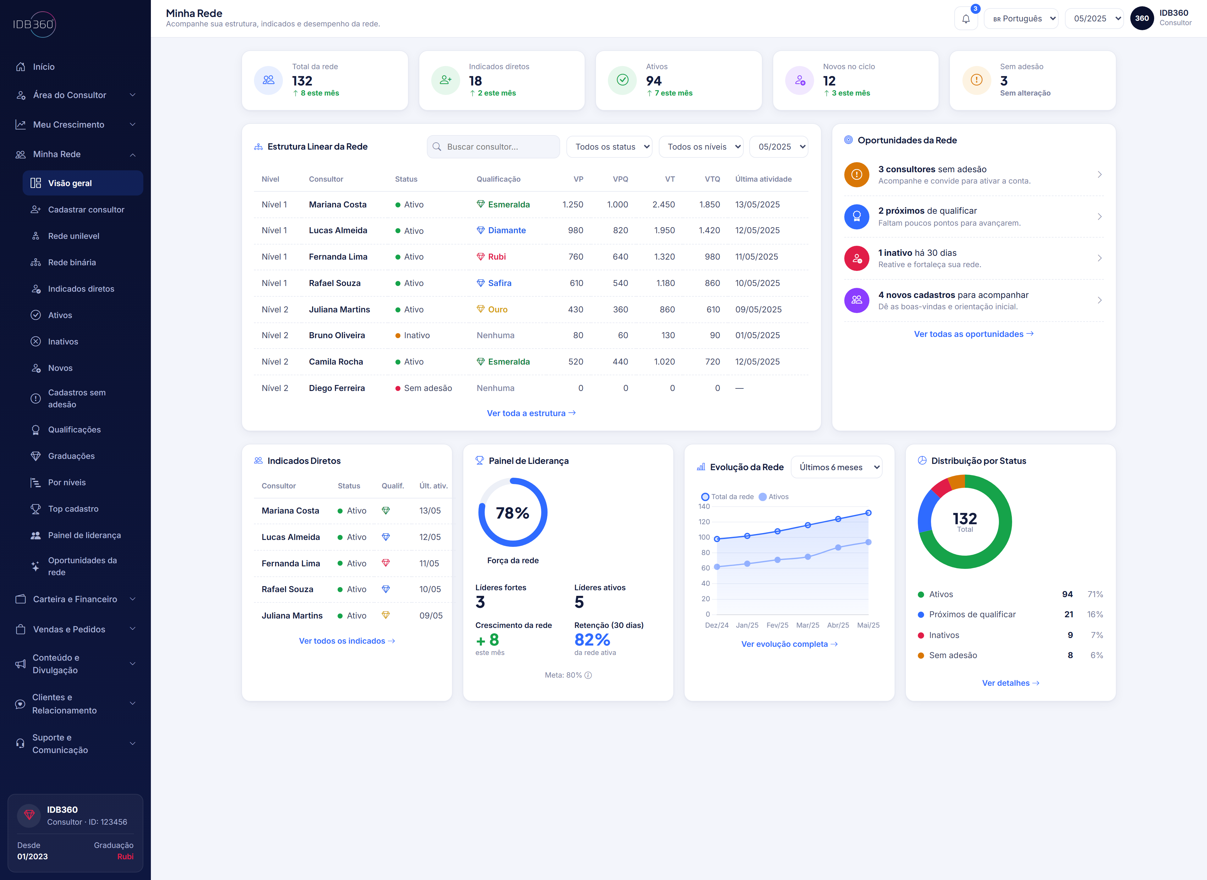
Task: Click the Oportunidades da Rede target icon
Action: [849, 140]
